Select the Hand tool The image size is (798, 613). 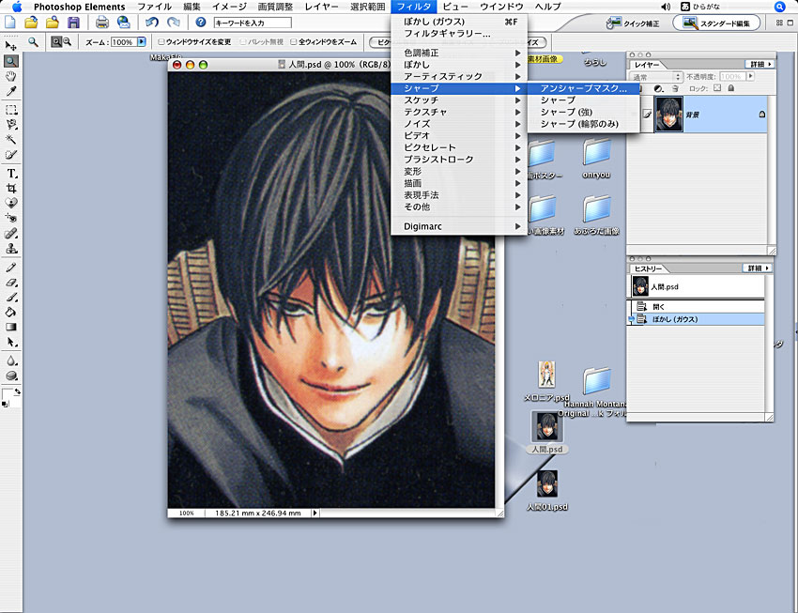pos(10,76)
